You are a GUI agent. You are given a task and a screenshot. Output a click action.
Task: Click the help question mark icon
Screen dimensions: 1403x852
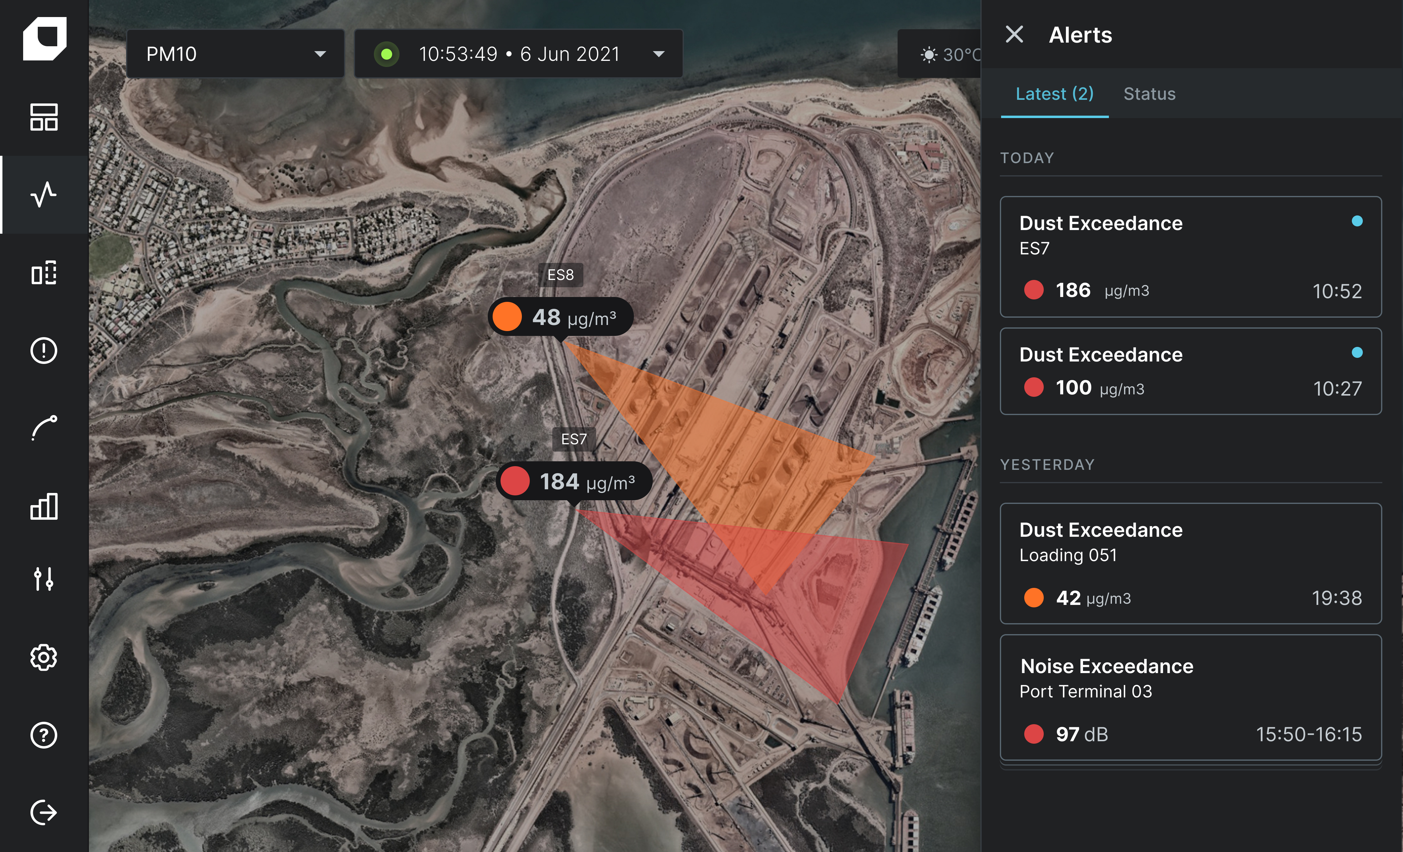44,735
